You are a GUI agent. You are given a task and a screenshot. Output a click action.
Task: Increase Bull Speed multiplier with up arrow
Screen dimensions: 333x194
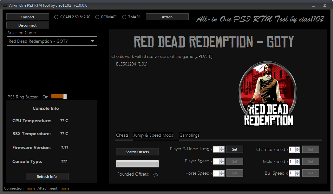(x=297, y=172)
